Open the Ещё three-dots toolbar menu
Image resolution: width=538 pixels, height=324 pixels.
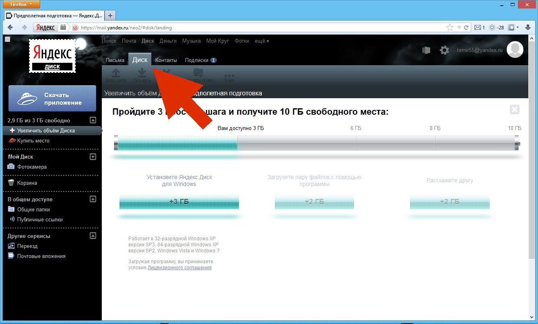click(229, 77)
